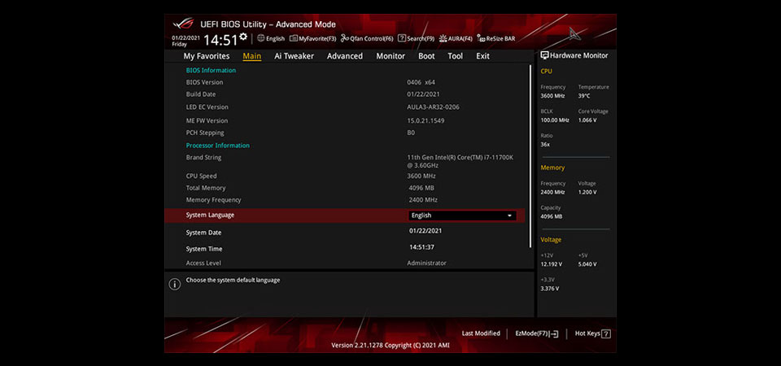Open the Last Modified log

pyautogui.click(x=481, y=333)
